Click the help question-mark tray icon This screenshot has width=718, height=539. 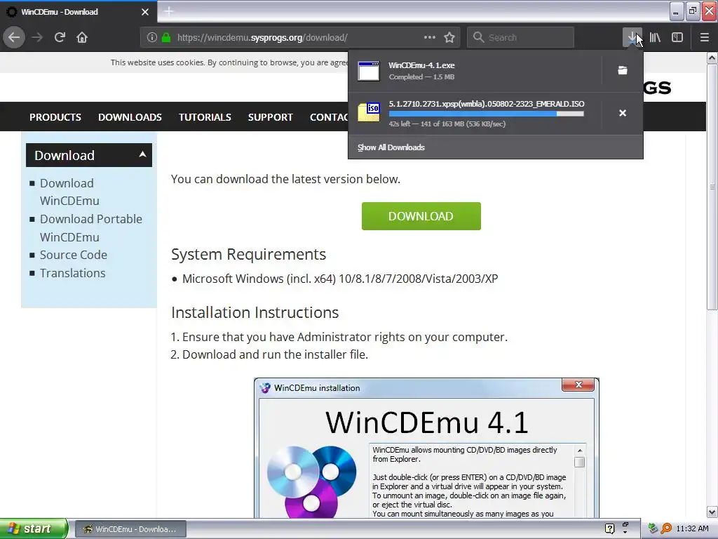[x=609, y=528]
